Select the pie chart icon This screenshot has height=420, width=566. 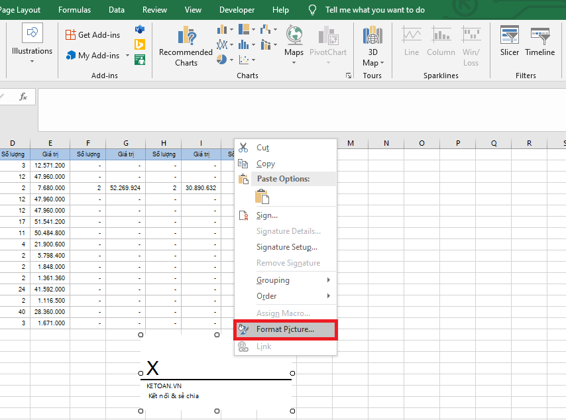(x=220, y=60)
